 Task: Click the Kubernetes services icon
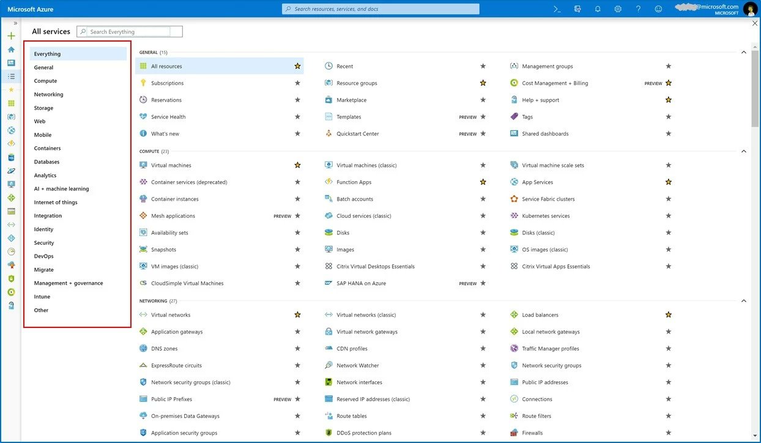click(514, 215)
